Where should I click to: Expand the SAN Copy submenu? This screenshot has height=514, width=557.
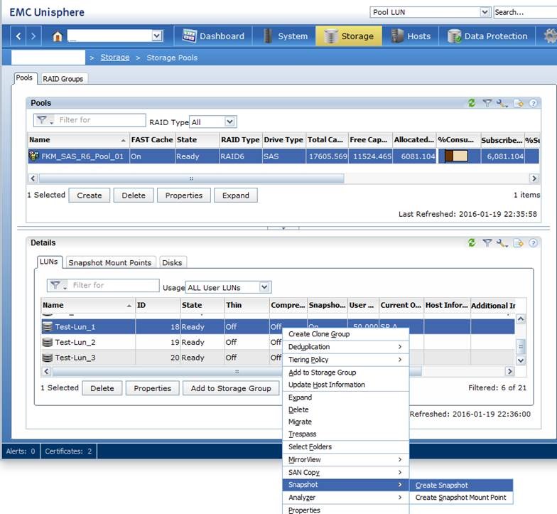[x=345, y=472]
